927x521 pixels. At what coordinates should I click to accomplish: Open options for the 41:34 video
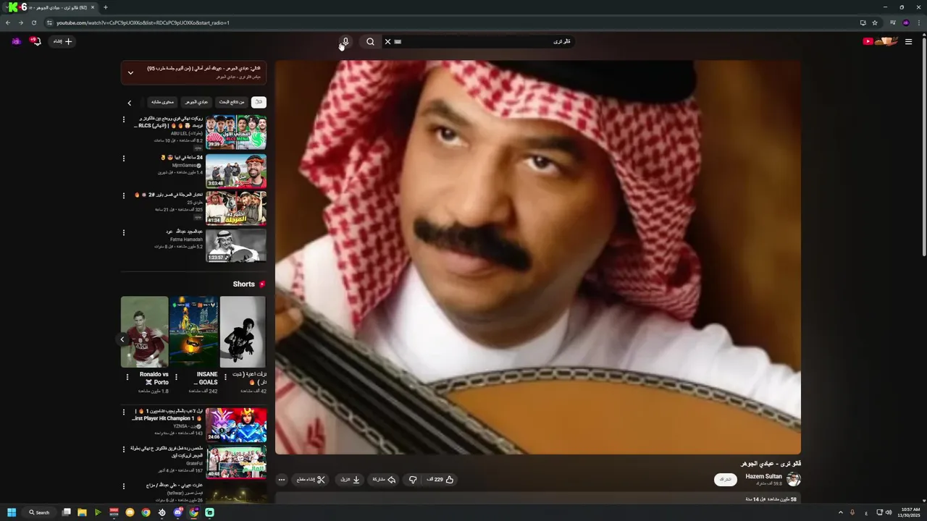click(x=123, y=195)
